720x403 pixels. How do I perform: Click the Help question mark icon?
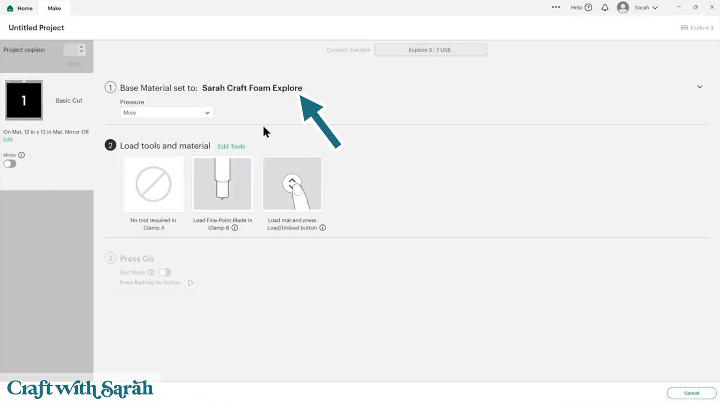588,8
